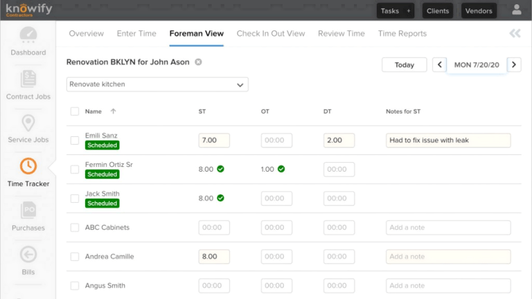Click Andrea Camille ST field 8.00
The image size is (532, 299).
coord(214,257)
